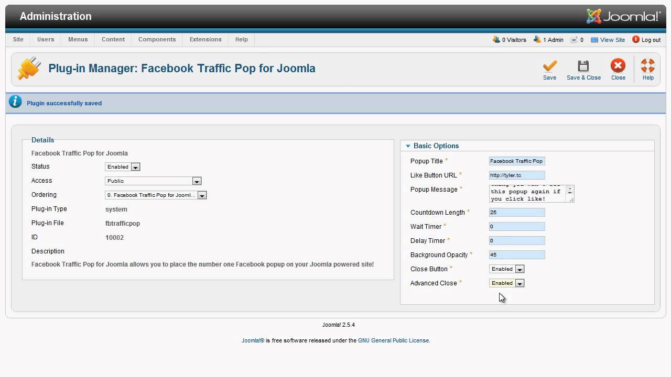Click the Joomla!® footer link
671x377 pixels.
click(253, 340)
